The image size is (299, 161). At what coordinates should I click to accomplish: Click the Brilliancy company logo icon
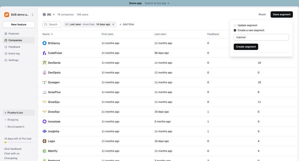point(45,43)
